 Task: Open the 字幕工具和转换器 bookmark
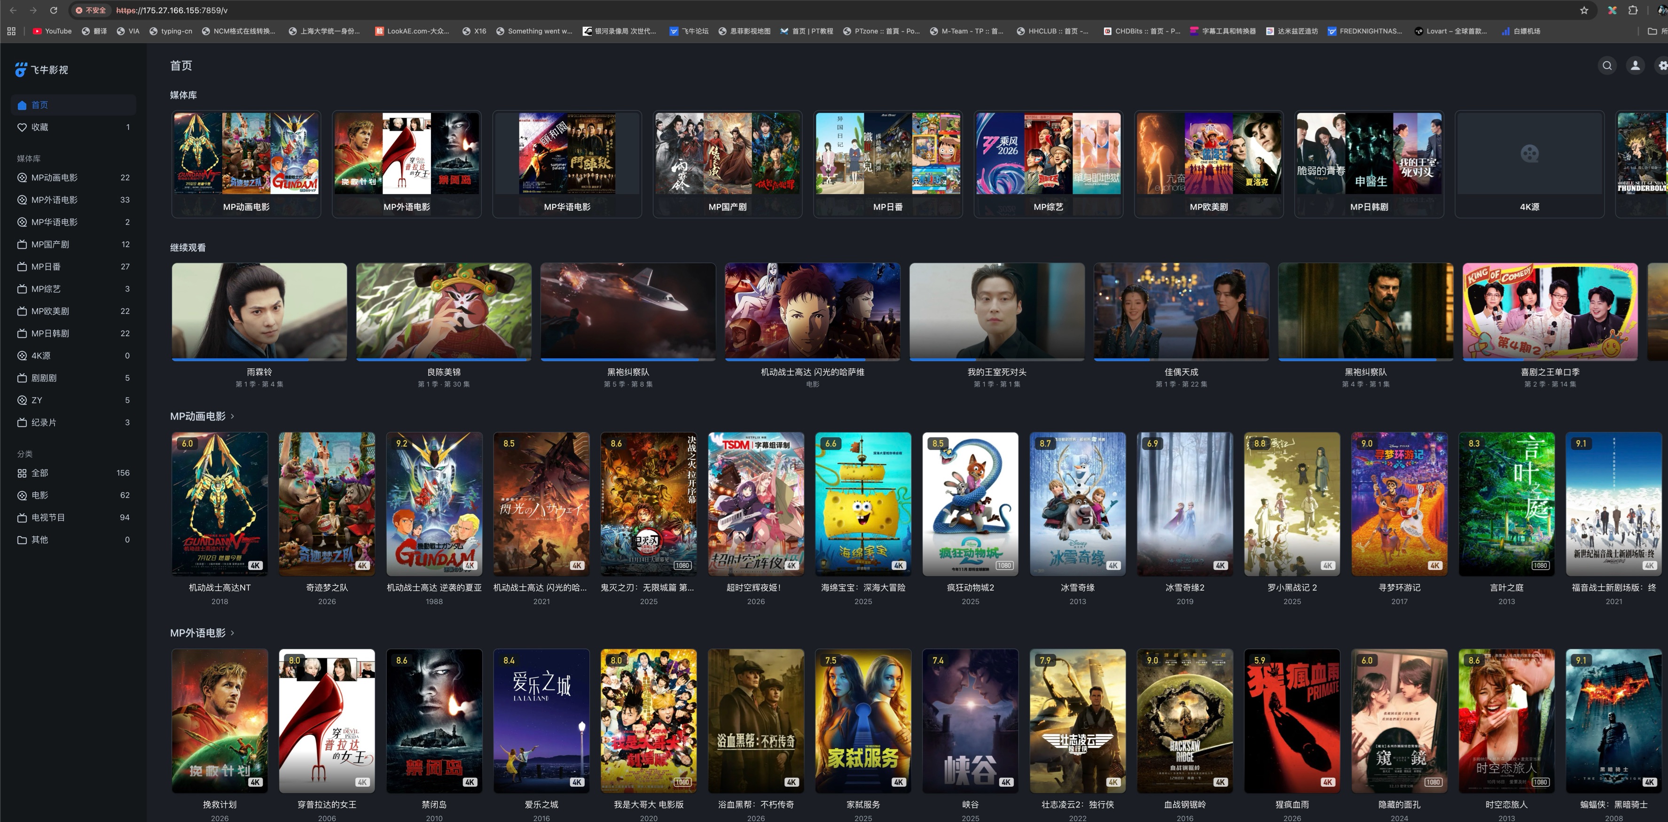tap(1223, 31)
